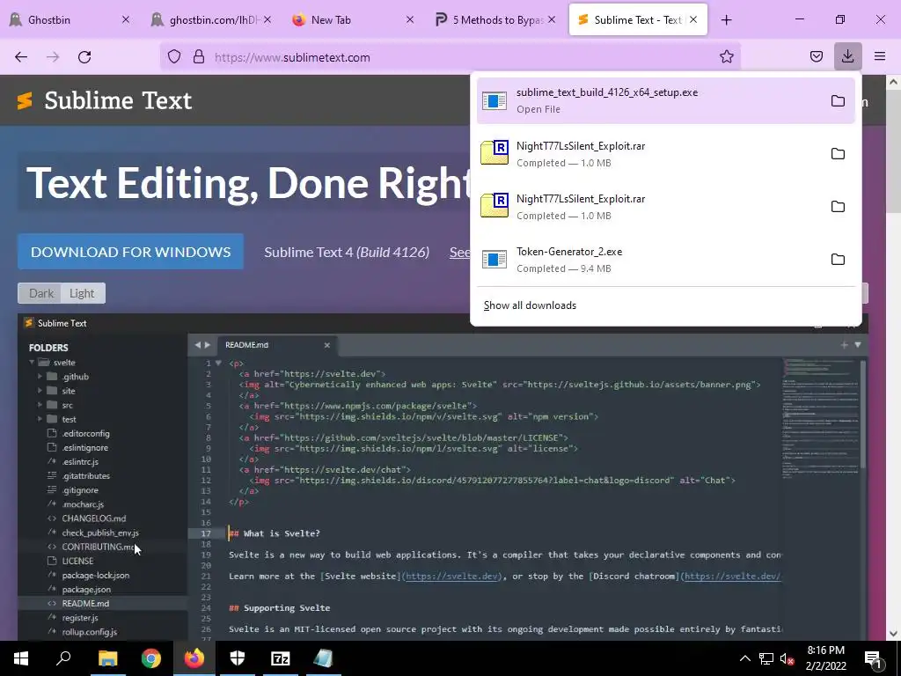Open the Windows notification center
Viewport: 901px width, 676px height.
(874, 658)
